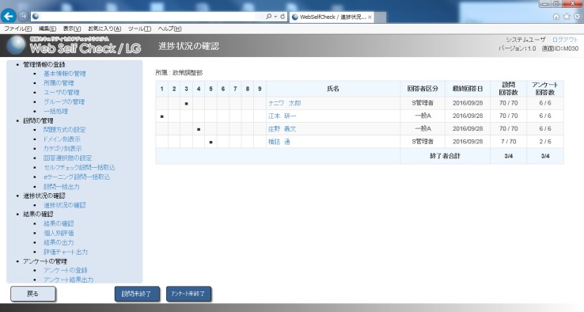Screen dimensions: 584x312
Task: Open browser tools gear icon
Action: click(x=577, y=17)
